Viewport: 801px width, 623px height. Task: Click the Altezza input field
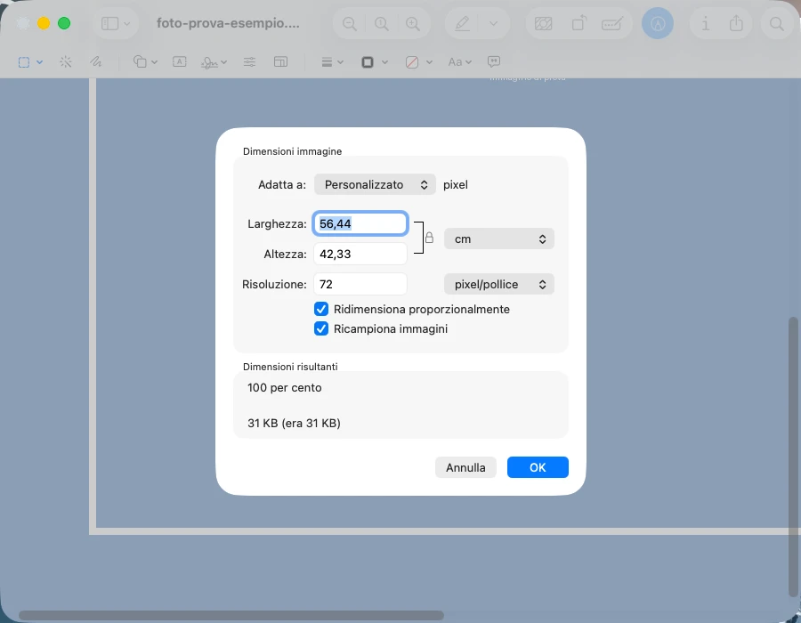click(x=360, y=254)
